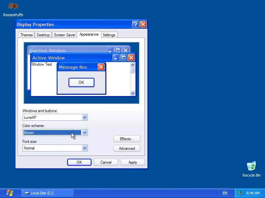Expand the Color scheme dropdown arrow
Viewport: 265px width, 198px height.
(84, 133)
